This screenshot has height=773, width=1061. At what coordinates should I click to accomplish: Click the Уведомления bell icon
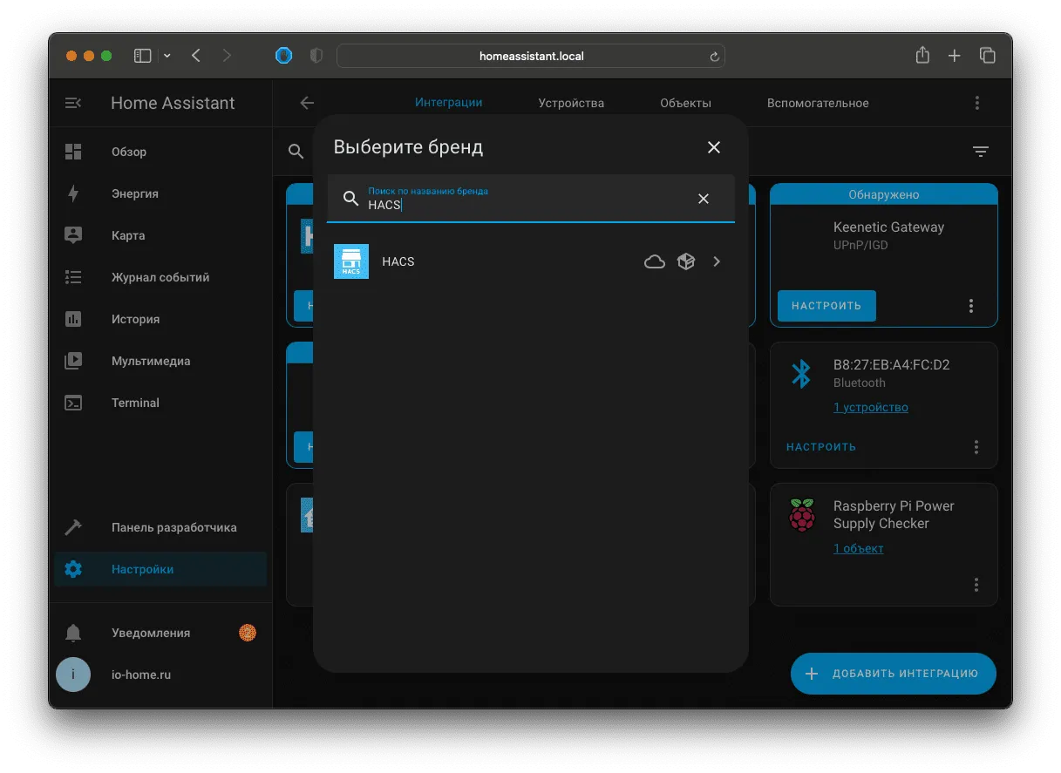coord(73,633)
